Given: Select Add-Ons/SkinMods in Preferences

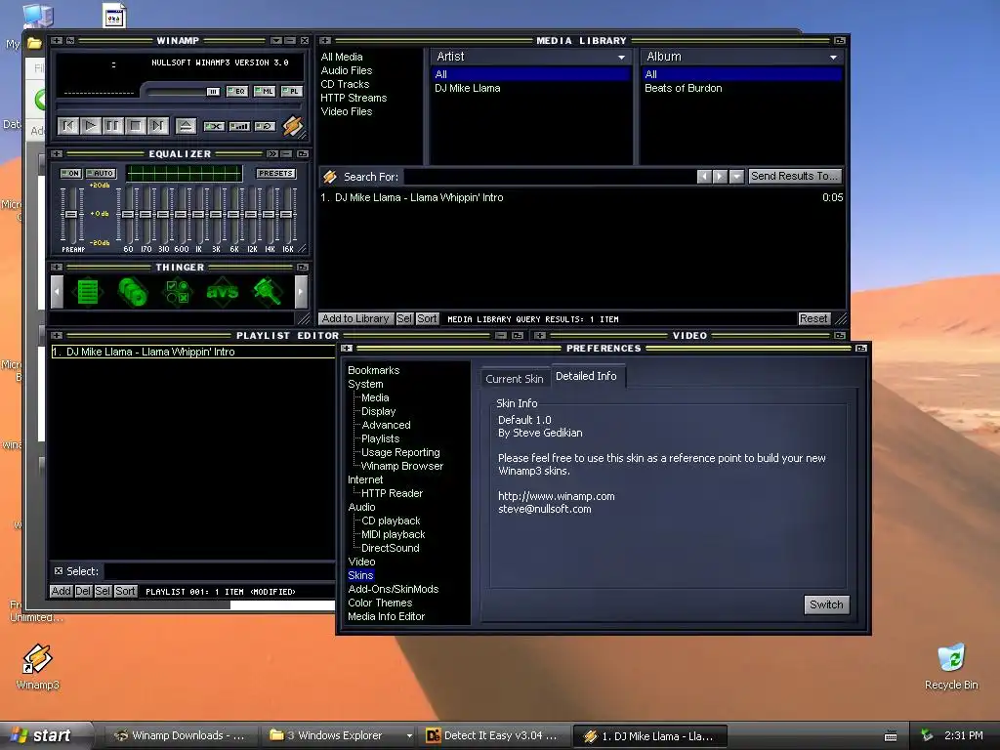Looking at the screenshot, I should click(x=393, y=589).
